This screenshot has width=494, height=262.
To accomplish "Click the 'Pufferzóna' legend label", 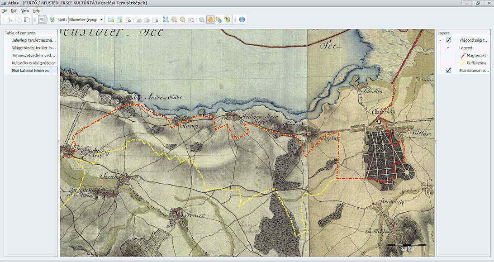I will pyautogui.click(x=476, y=63).
